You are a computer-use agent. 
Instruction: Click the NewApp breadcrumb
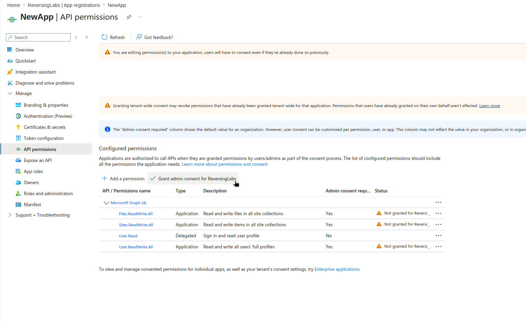coord(117,5)
